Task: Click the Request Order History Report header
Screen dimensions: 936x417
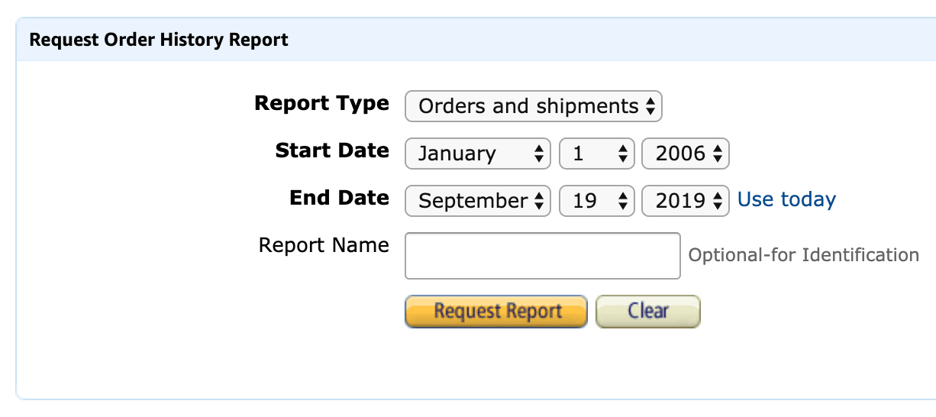Action: [x=159, y=40]
